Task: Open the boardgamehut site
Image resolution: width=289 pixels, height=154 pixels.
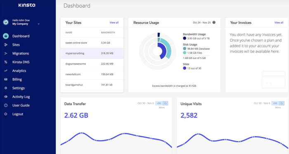Action: pyautogui.click(x=92, y=85)
